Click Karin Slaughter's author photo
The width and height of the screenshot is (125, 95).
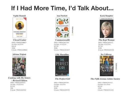click(x=106, y=29)
